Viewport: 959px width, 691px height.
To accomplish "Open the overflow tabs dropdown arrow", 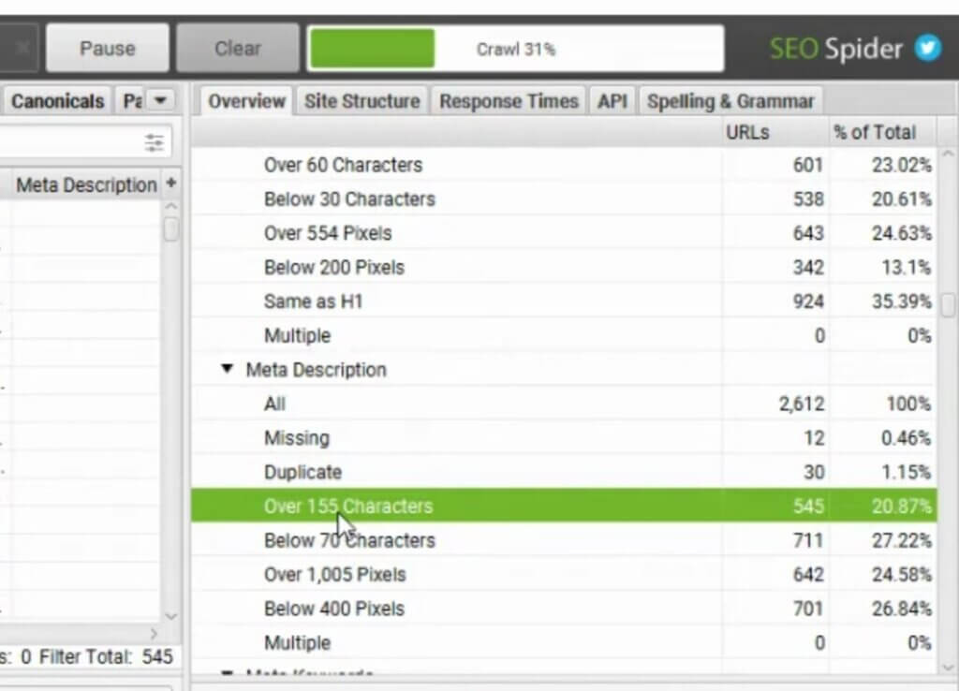I will coord(161,99).
